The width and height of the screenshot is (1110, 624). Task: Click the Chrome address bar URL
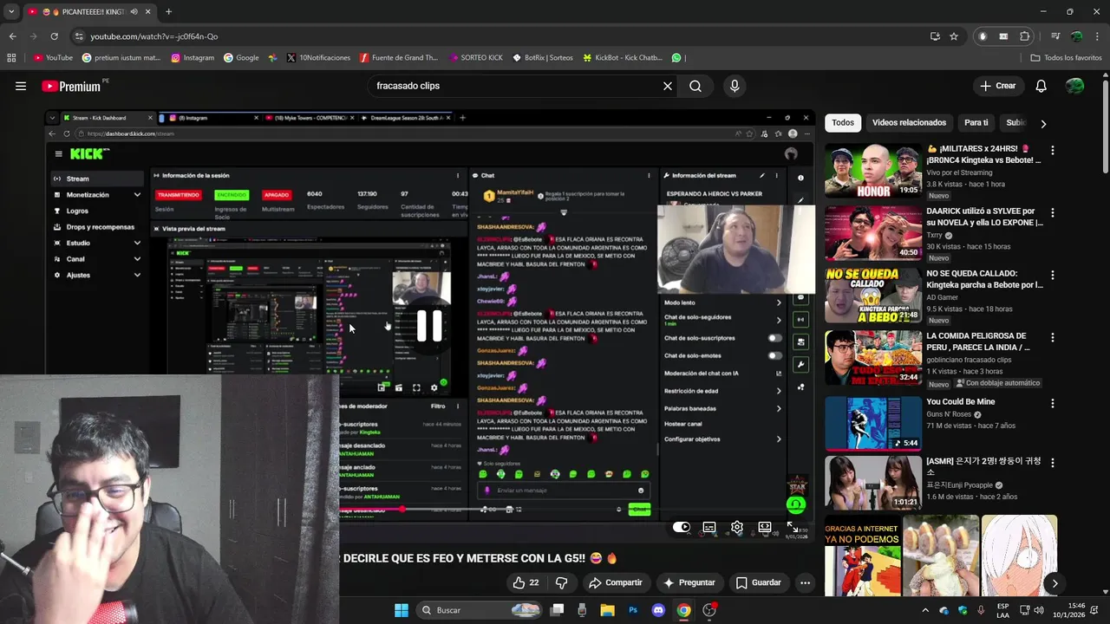[154, 36]
